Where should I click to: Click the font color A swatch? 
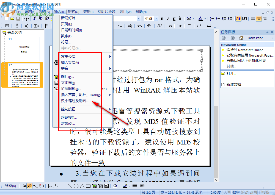(200, 19)
